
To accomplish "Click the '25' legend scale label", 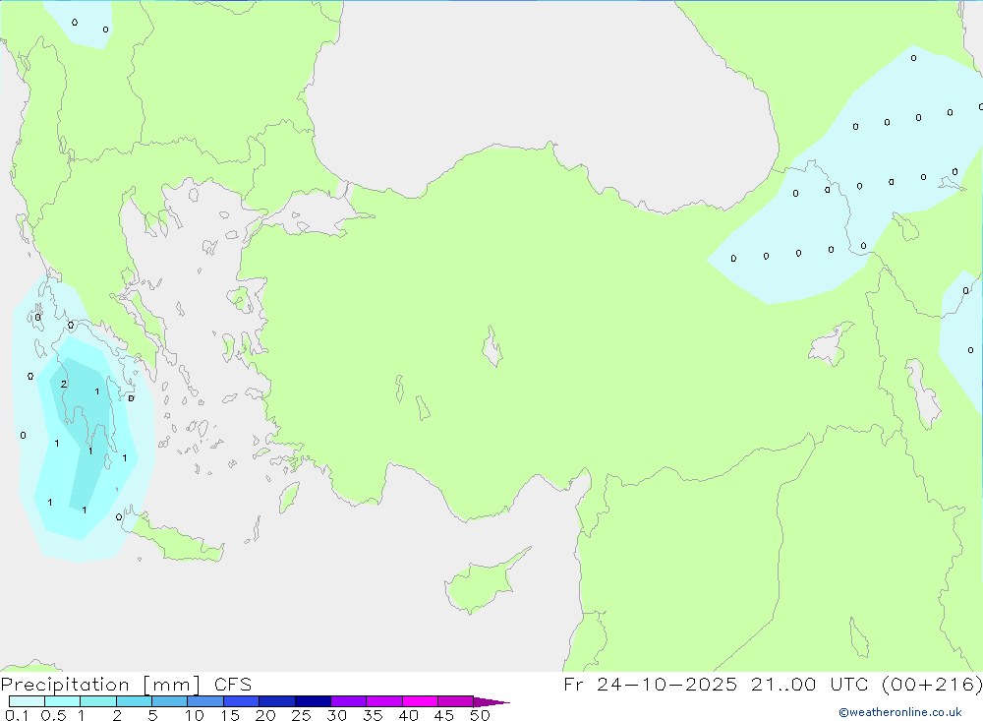I will click(302, 715).
